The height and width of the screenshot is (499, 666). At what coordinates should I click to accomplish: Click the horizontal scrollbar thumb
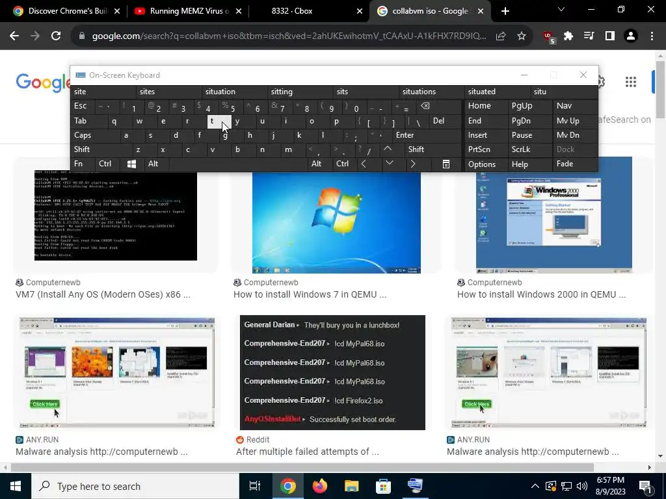click(302, 468)
